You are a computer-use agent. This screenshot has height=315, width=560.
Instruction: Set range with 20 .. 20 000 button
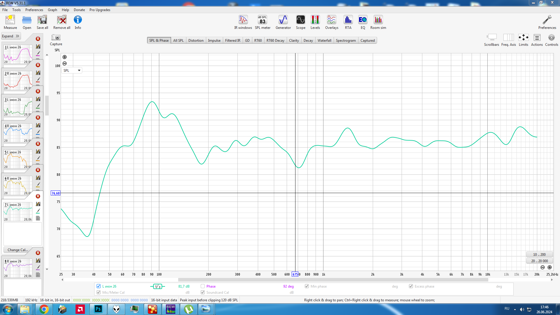[x=539, y=261]
